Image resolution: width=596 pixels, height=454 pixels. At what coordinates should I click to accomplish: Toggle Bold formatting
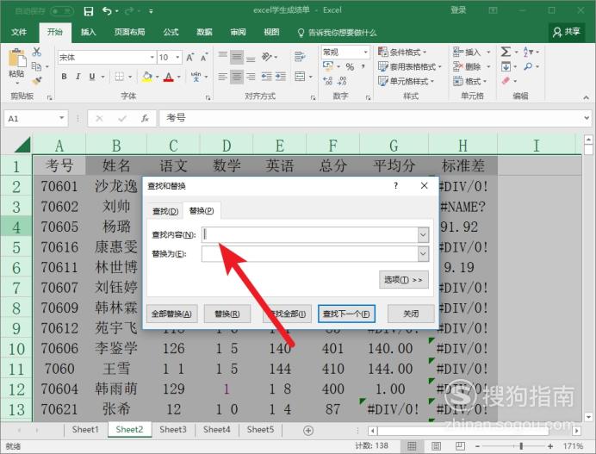pyautogui.click(x=65, y=77)
